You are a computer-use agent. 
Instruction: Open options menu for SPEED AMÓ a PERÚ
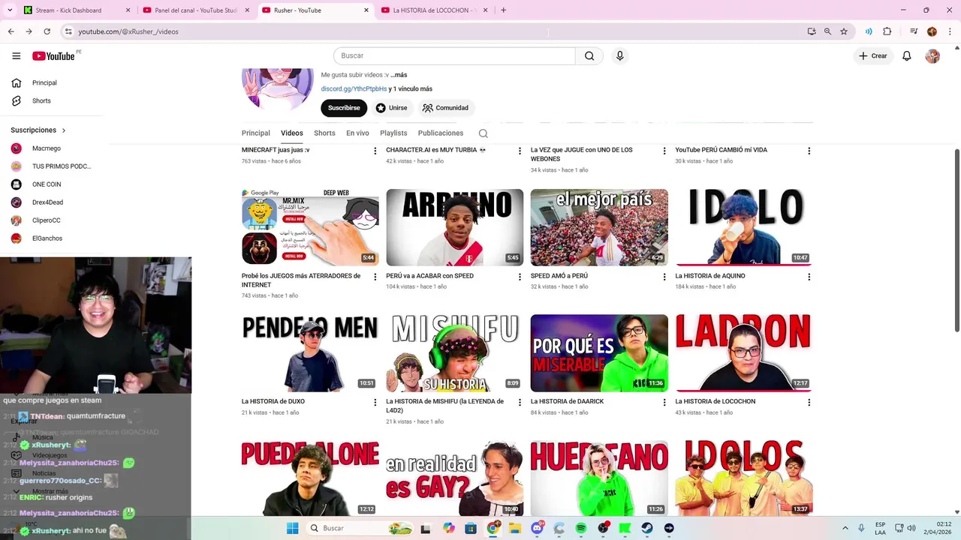[x=664, y=277]
